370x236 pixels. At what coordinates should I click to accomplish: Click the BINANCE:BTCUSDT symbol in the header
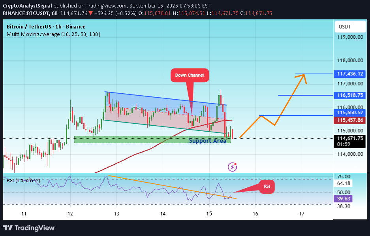[x=26, y=13]
